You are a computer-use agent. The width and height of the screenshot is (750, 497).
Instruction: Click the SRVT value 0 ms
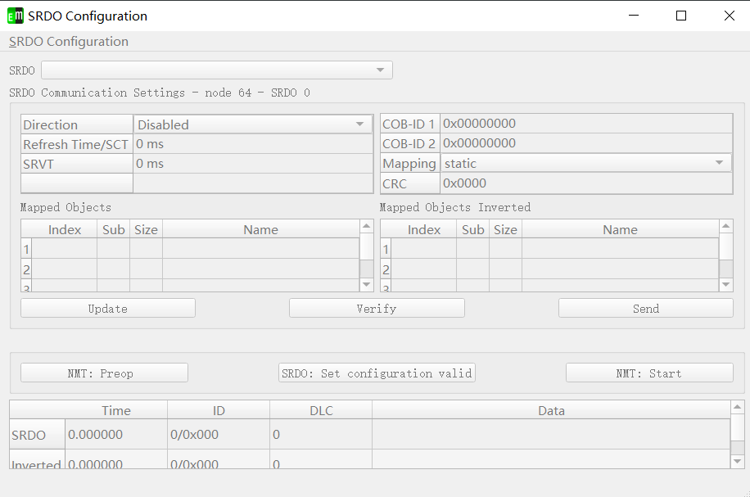(x=253, y=164)
